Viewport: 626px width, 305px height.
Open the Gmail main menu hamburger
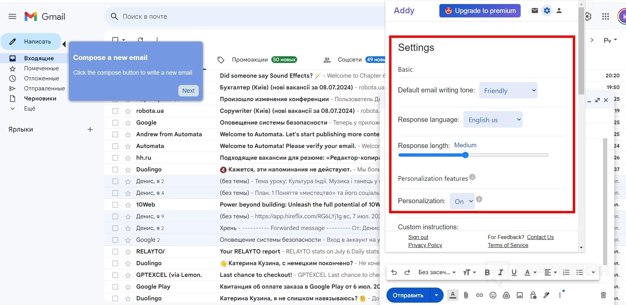pos(12,16)
